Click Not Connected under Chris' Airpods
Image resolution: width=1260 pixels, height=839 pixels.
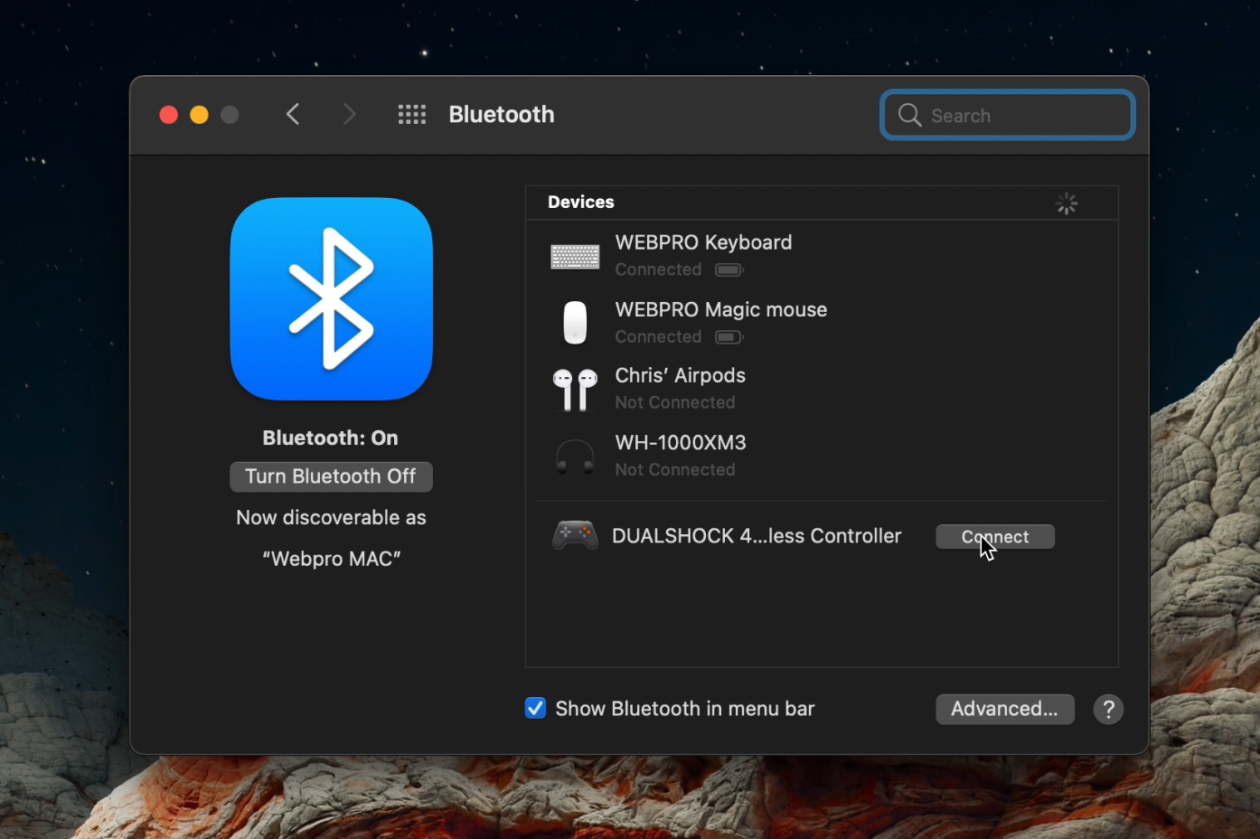[675, 402]
